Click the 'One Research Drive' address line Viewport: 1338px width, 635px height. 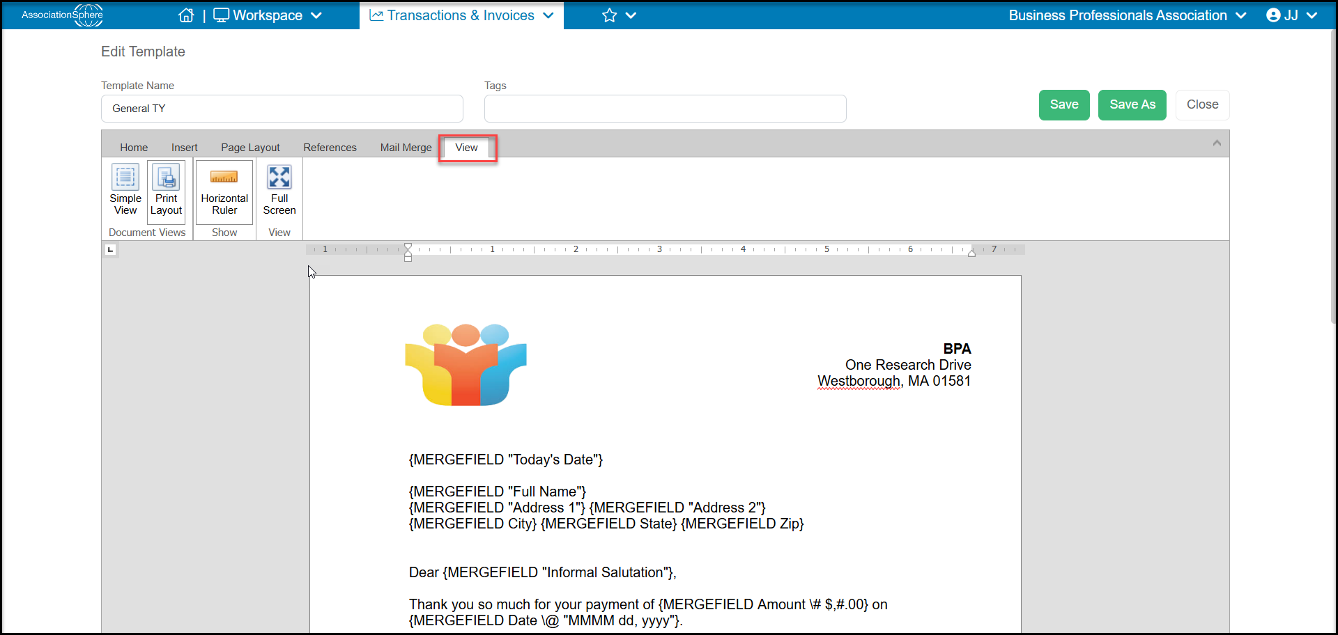(908, 365)
